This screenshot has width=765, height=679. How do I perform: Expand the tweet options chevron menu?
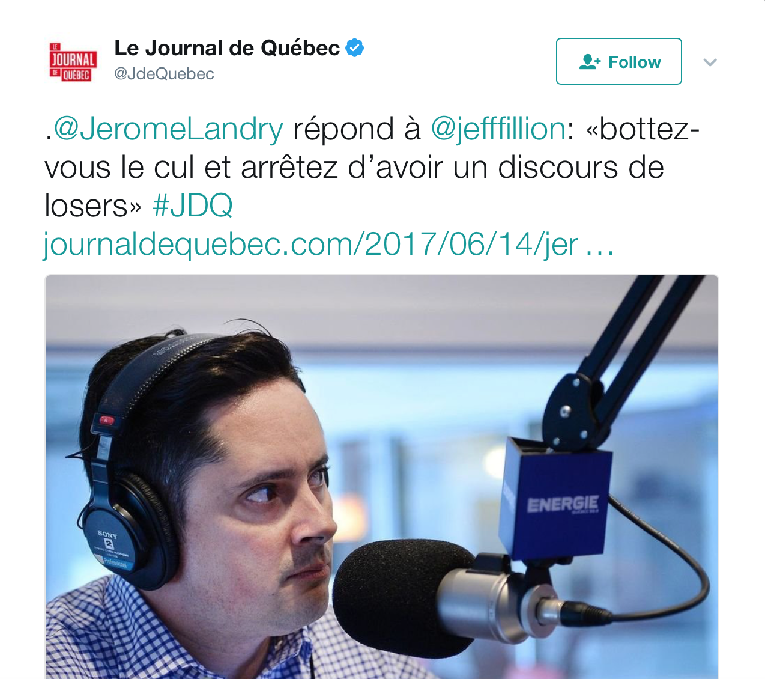[710, 62]
